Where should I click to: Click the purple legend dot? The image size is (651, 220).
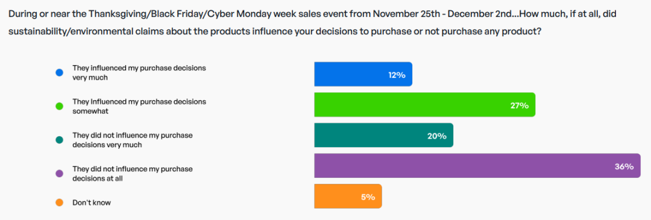[x=59, y=174]
